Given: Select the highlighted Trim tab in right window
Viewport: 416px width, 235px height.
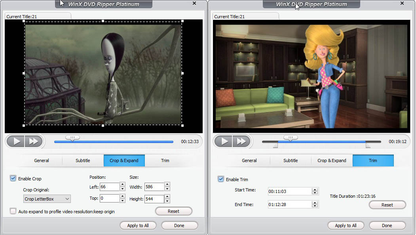Looking at the screenshot, I should [x=373, y=160].
